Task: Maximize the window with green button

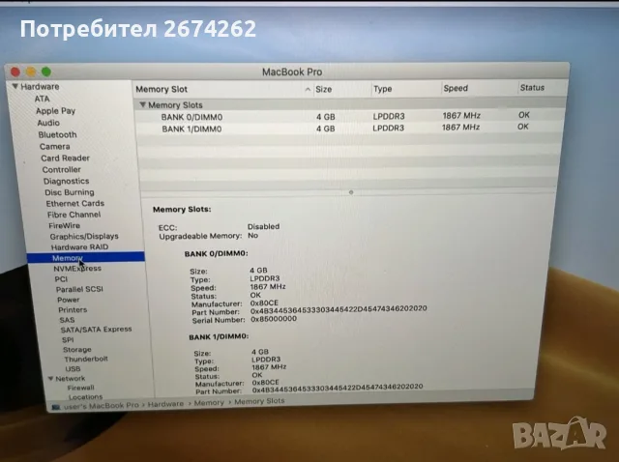Action: tap(46, 72)
